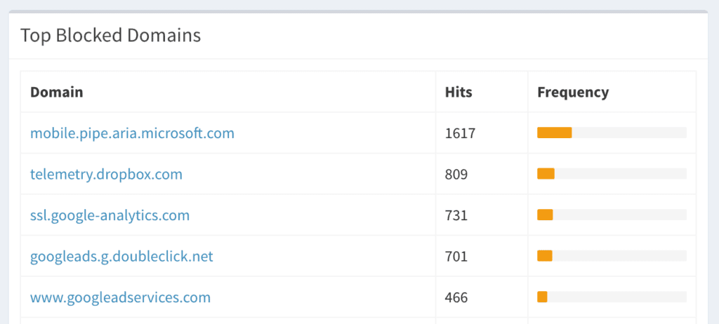This screenshot has width=719, height=324.
Task: Open the googleads.g.doubleclick.net link
Action: coord(121,256)
